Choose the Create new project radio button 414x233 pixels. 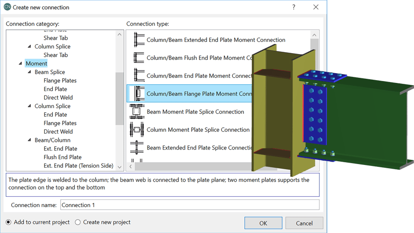tap(78, 222)
